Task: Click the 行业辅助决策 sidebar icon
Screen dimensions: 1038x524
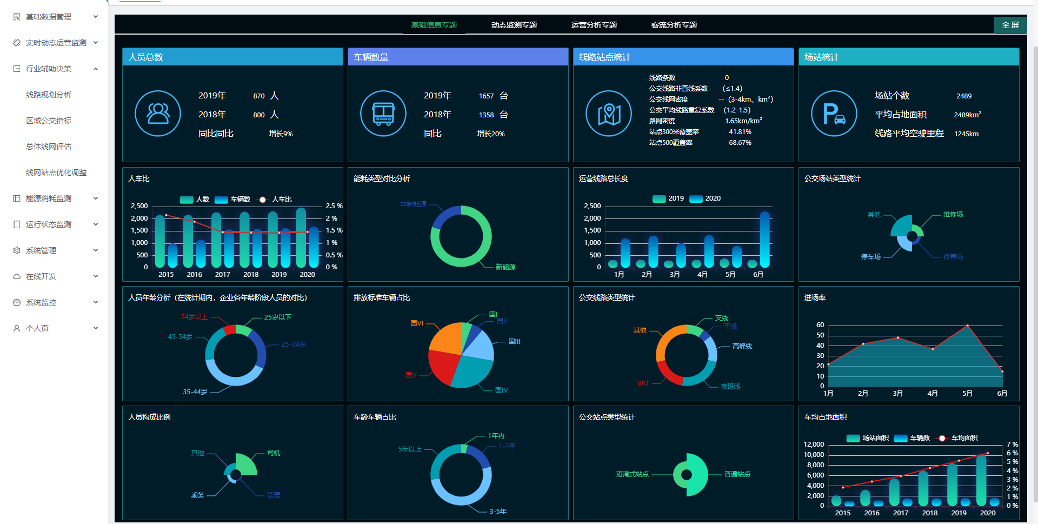Action: coord(17,69)
